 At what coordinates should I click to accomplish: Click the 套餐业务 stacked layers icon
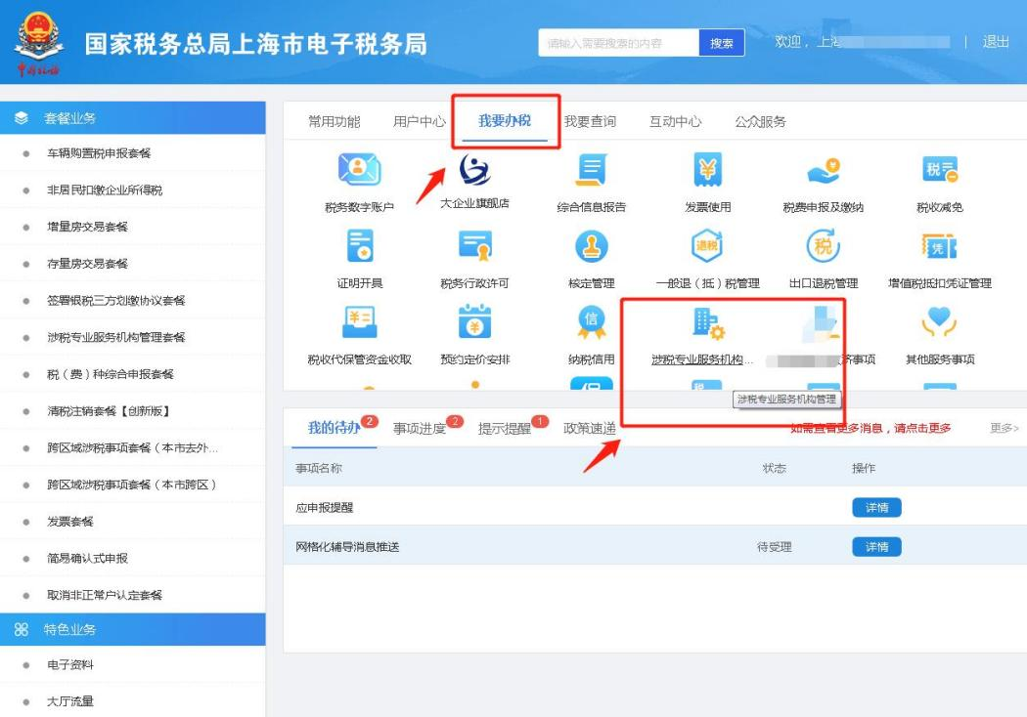click(22, 118)
